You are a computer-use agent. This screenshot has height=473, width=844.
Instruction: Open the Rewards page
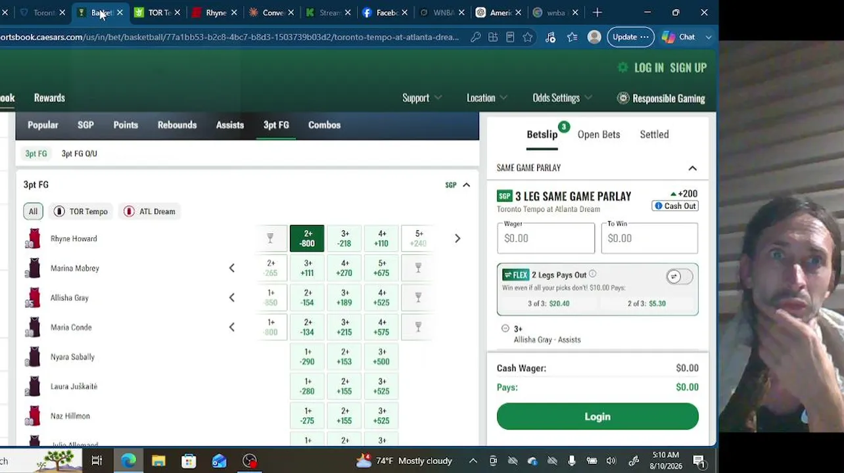pyautogui.click(x=49, y=98)
